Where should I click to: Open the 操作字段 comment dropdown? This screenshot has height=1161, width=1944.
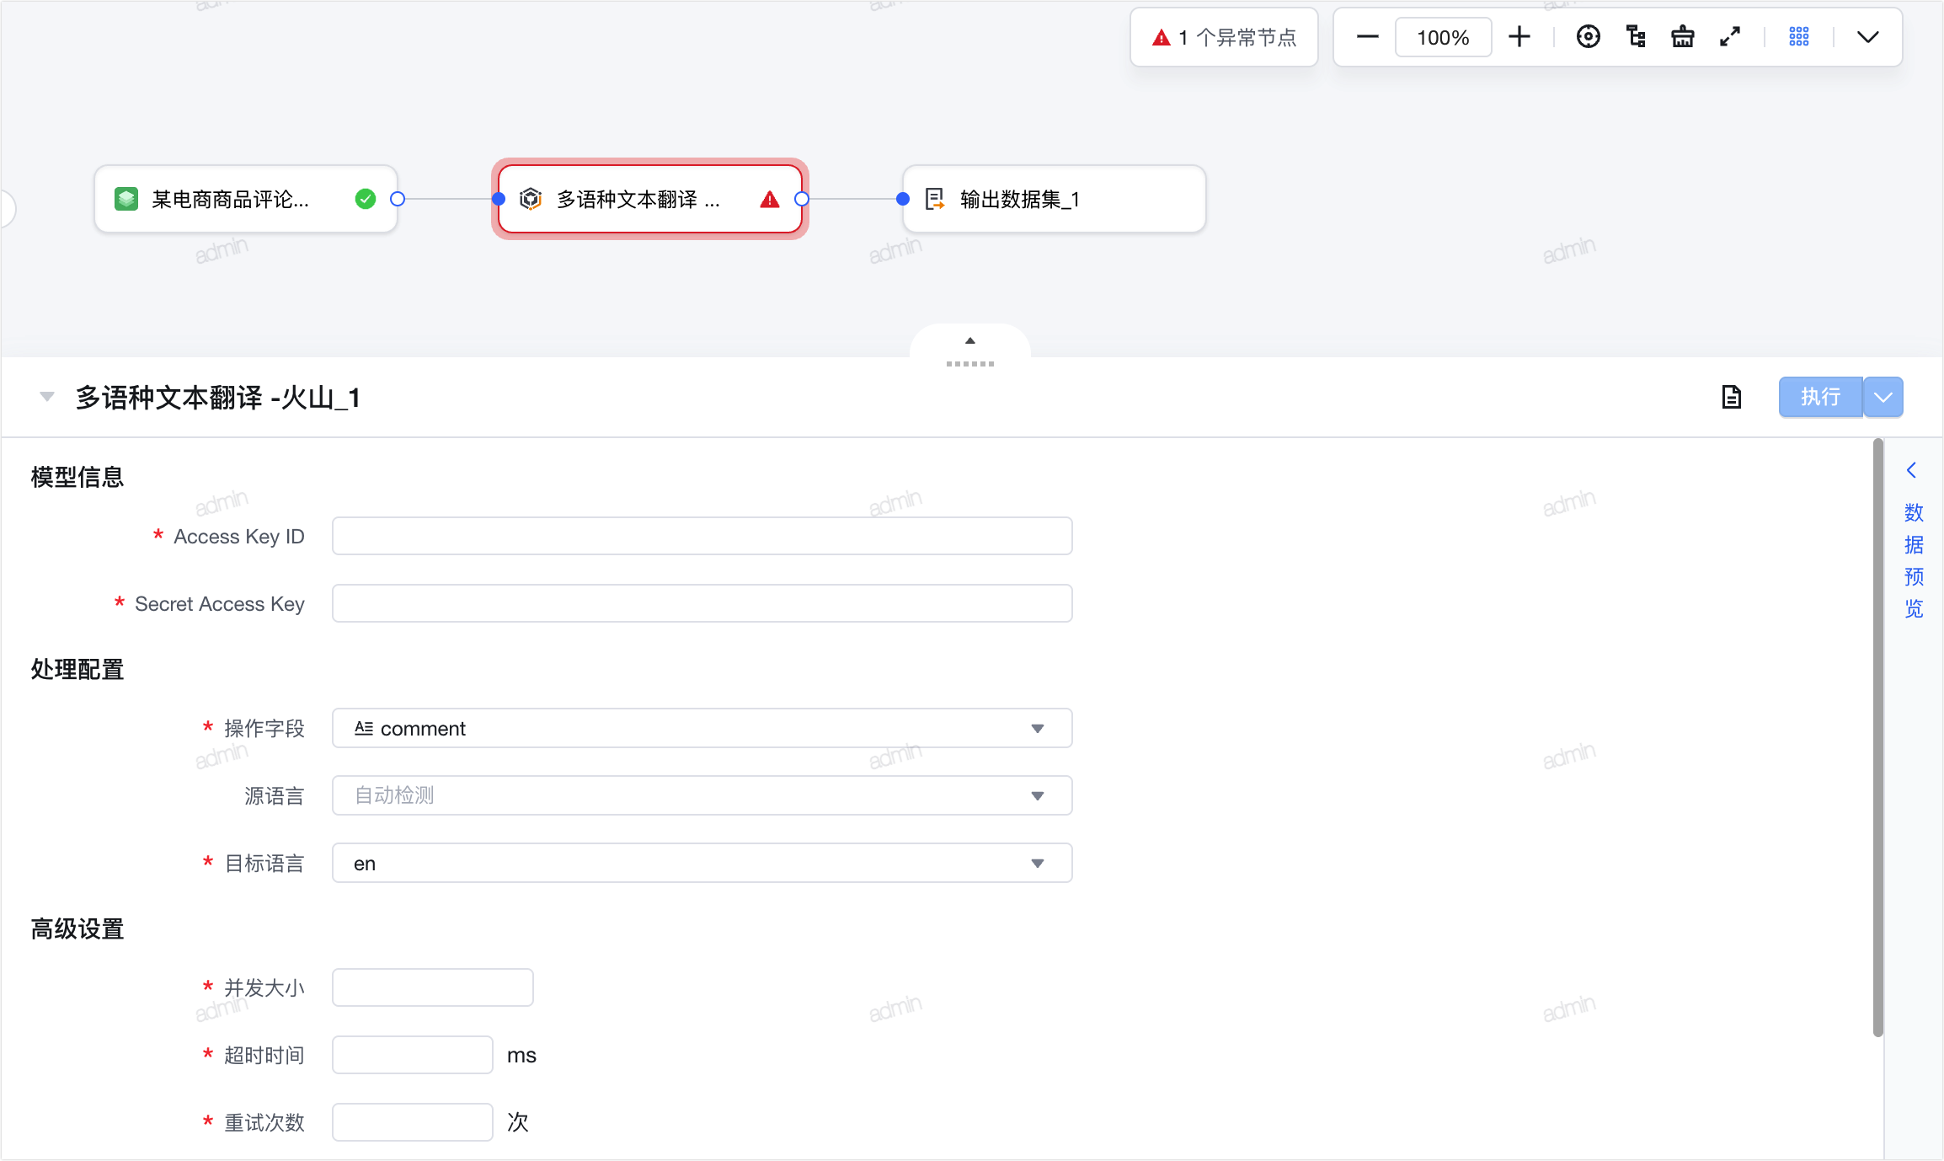[x=702, y=728]
